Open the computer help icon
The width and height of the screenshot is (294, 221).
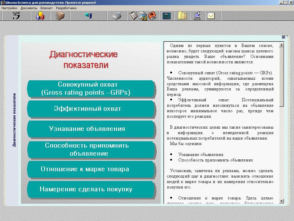(198, 16)
